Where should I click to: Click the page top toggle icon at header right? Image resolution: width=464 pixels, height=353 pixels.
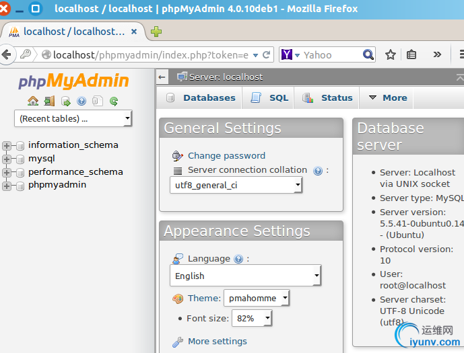460,77
